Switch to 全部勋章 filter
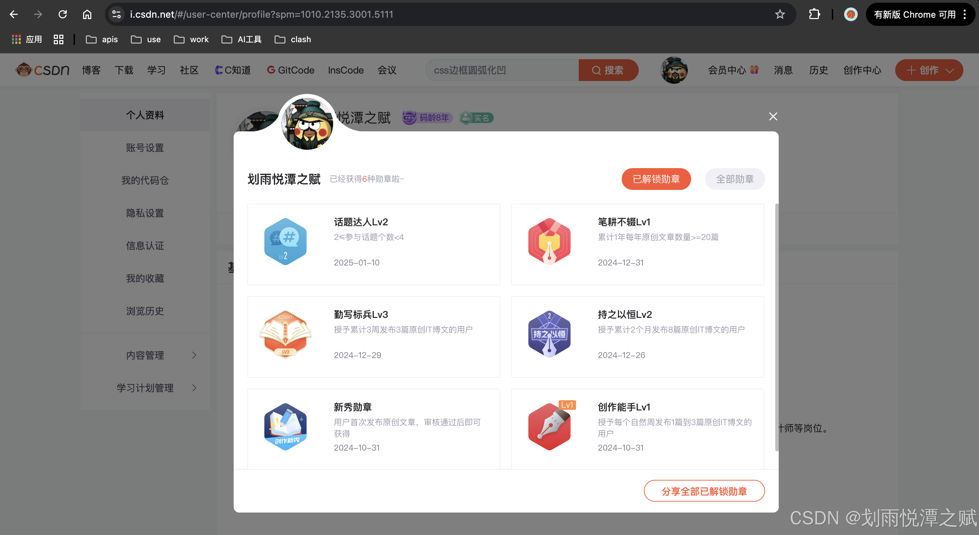Screen dimensions: 979x535 pyautogui.click(x=734, y=179)
